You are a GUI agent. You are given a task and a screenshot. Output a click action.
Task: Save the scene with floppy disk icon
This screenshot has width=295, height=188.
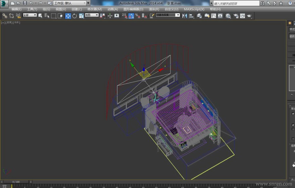[x=25, y=3]
